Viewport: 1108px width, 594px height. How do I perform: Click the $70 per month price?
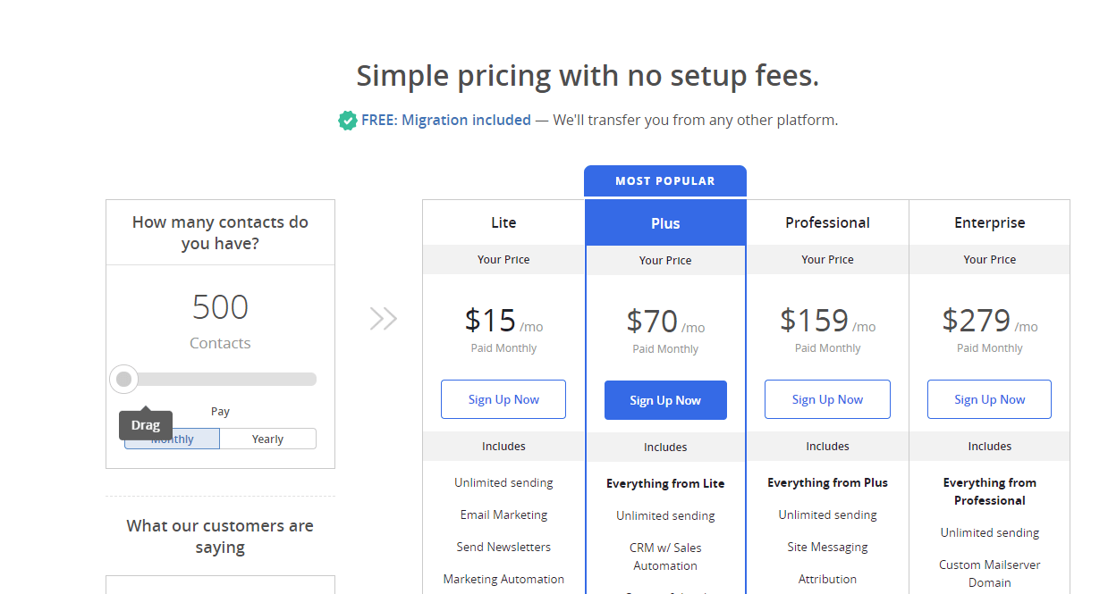(x=665, y=322)
